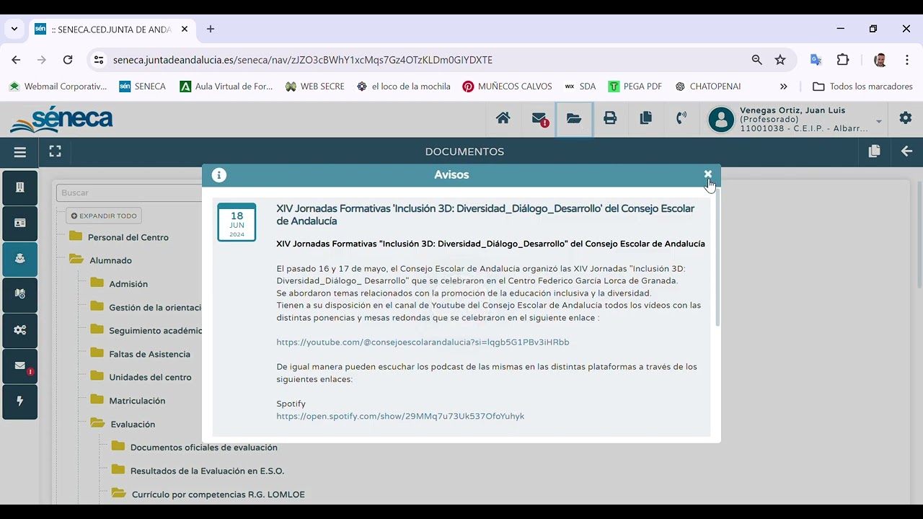
Task: Open the hamburger menu
Action: (20, 152)
